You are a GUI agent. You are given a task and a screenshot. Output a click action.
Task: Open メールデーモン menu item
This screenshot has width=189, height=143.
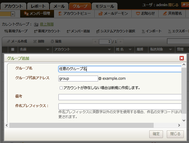point(113,13)
